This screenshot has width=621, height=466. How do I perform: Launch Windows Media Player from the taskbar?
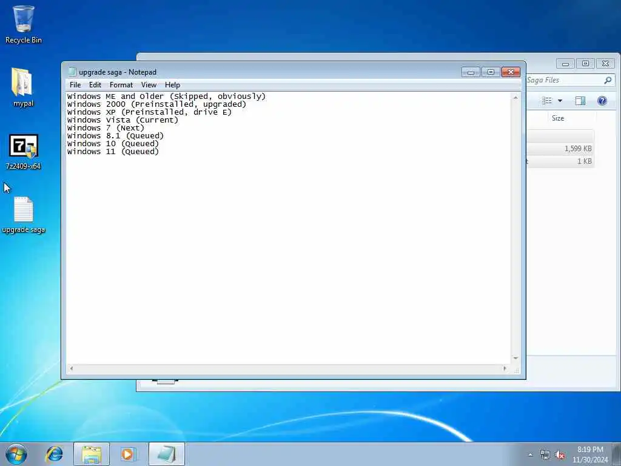pyautogui.click(x=129, y=454)
